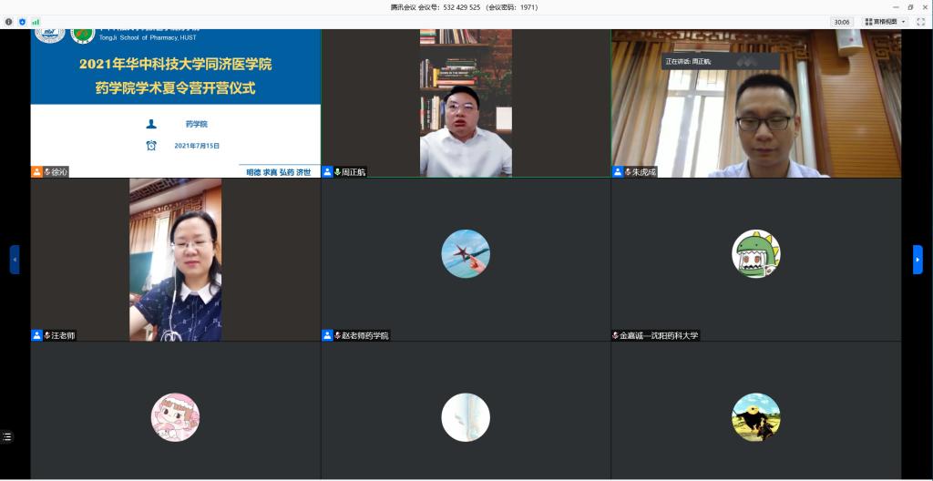Image resolution: width=933 pixels, height=481 pixels.
Task: Click 金嘉诚's green dinosaur avatar
Action: tap(755, 254)
